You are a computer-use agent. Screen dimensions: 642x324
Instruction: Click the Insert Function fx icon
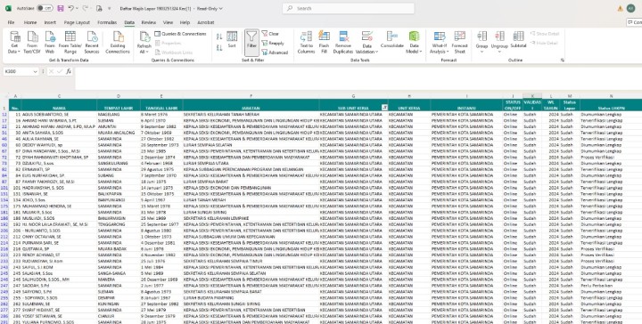tap(69, 71)
